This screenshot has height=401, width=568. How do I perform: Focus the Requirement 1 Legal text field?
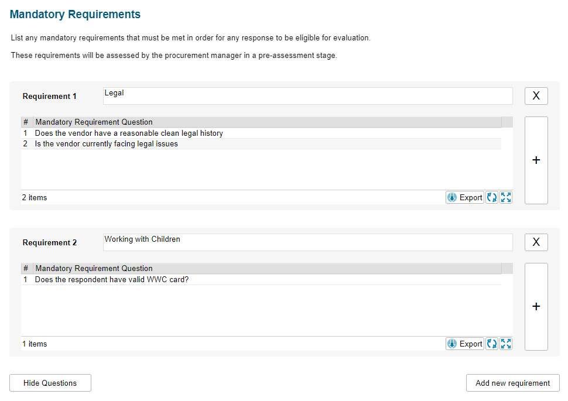[x=308, y=96]
